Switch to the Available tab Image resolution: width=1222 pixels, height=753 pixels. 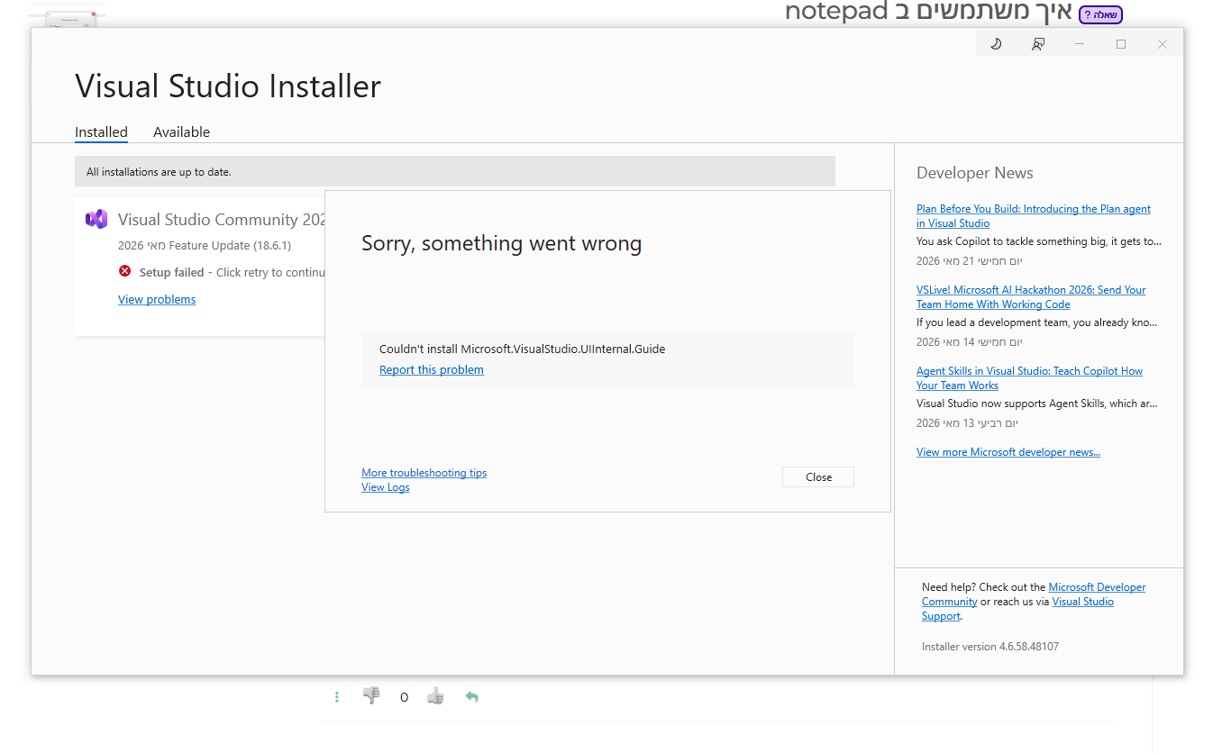(181, 132)
